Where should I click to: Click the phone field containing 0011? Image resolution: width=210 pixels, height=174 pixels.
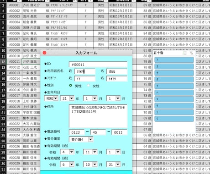point(119,132)
